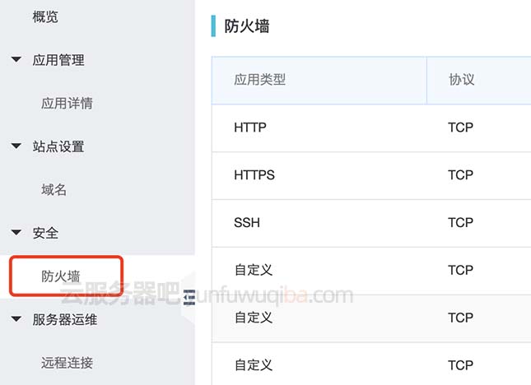
Task: Collapse the 应用管理 section arrow
Action: point(16,60)
